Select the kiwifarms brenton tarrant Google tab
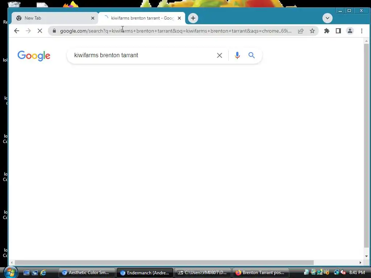The image size is (371, 278). coord(142,18)
